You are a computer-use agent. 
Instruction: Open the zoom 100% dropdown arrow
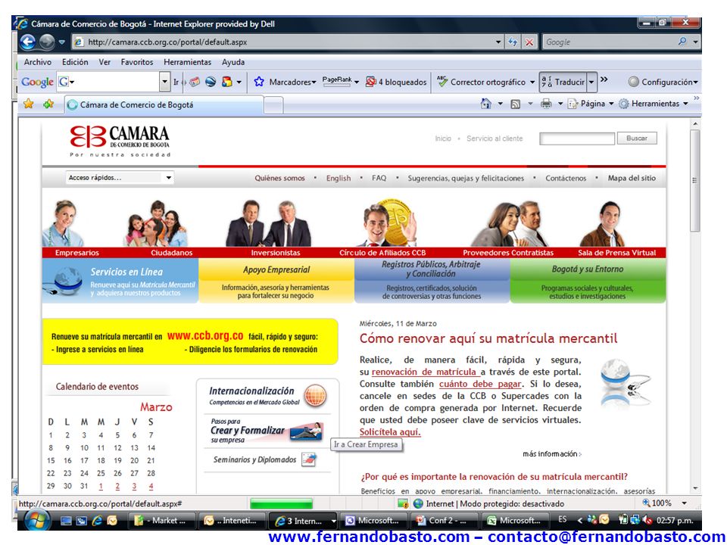(684, 503)
